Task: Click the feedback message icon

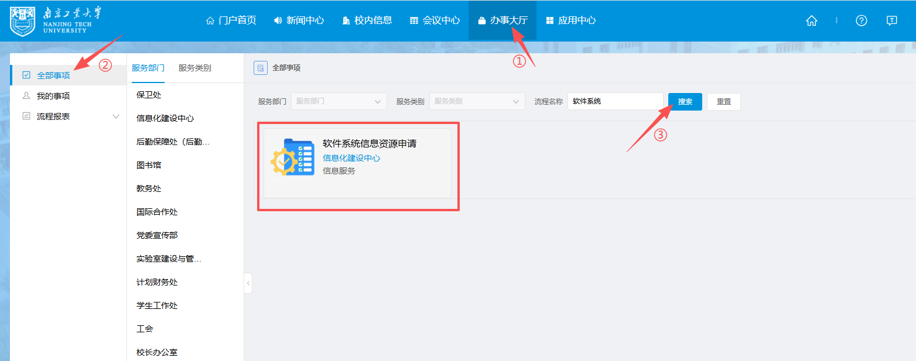Action: tap(891, 20)
